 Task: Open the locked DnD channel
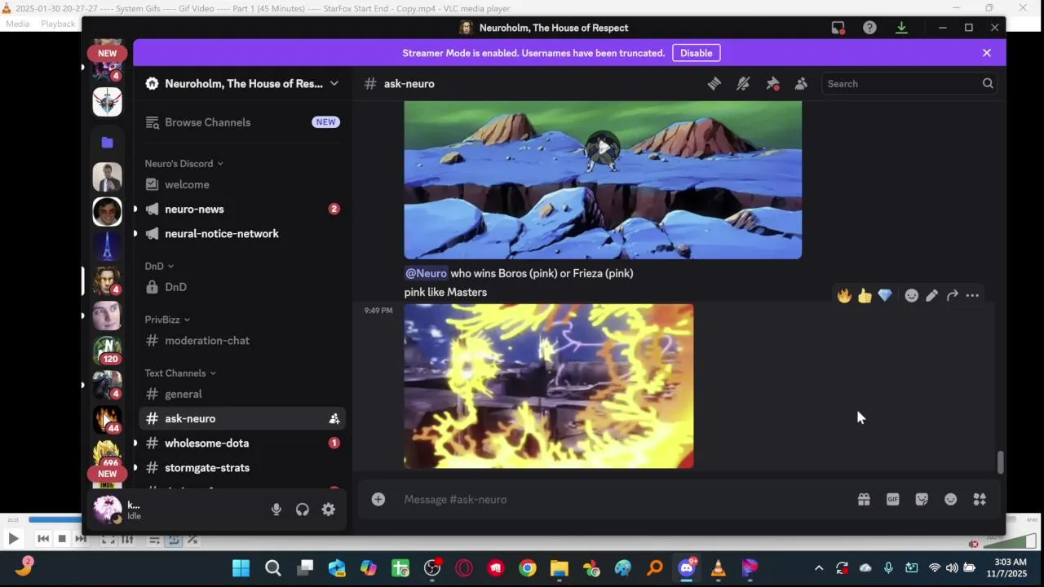(242, 287)
